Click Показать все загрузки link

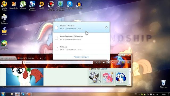82,57
